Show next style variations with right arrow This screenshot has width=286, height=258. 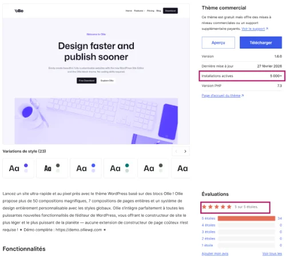[x=185, y=151]
